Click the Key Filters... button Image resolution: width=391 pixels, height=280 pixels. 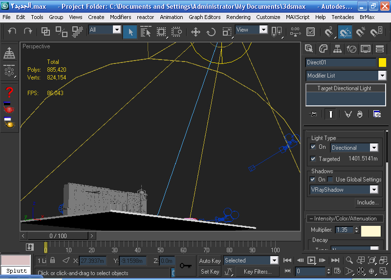tap(258, 272)
